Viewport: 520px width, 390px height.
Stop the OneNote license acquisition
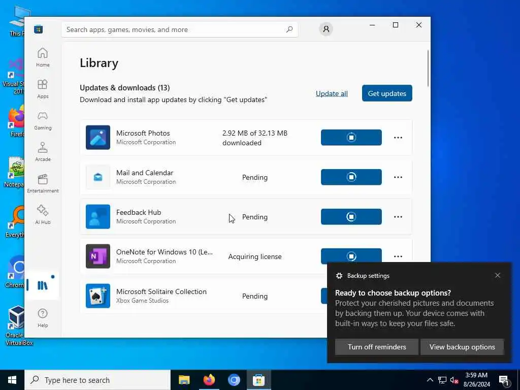[351, 256]
